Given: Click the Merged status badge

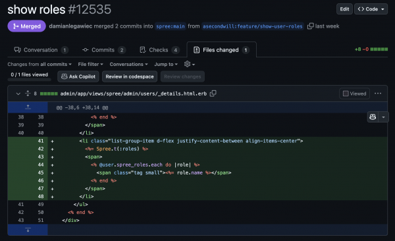Looking at the screenshot, I should click(x=27, y=26).
